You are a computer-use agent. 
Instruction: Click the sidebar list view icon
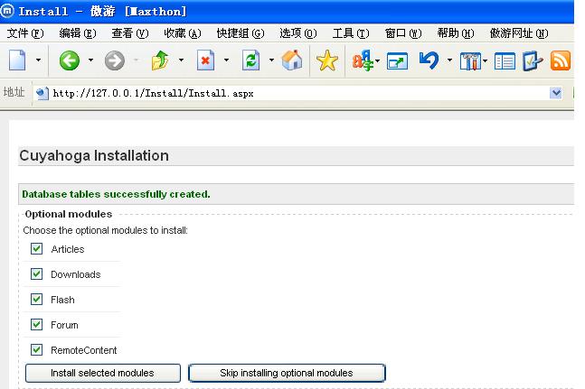tap(505, 61)
